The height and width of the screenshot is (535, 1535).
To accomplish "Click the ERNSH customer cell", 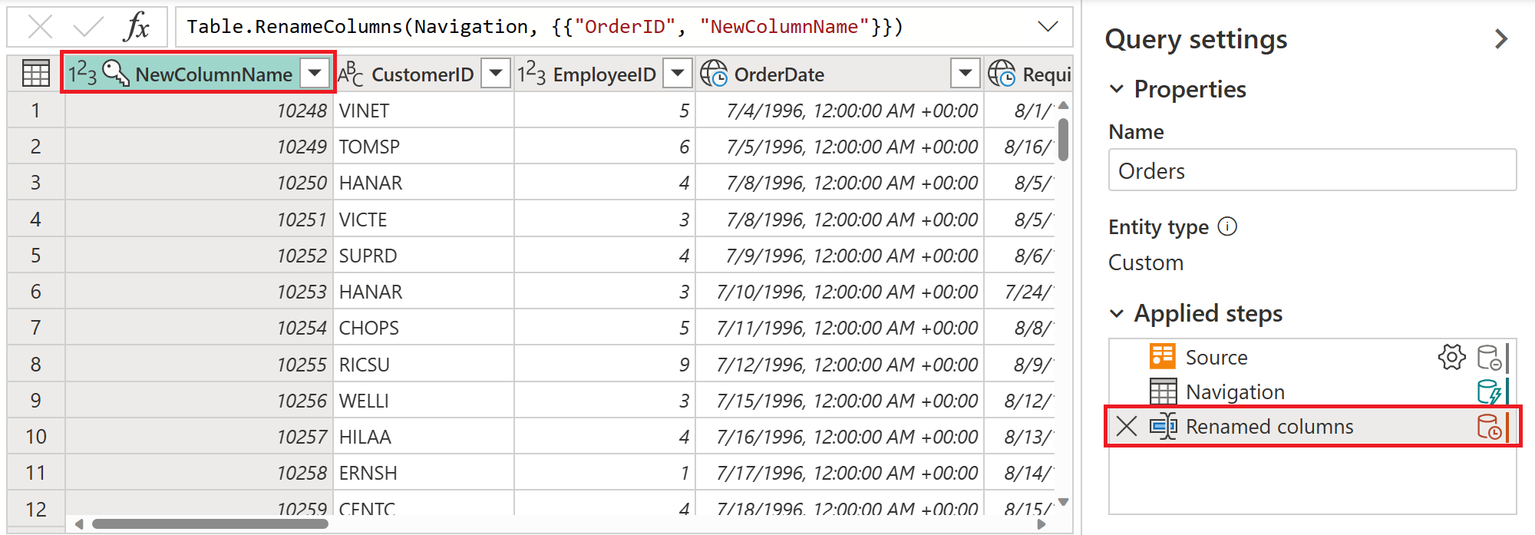I will coord(423,473).
